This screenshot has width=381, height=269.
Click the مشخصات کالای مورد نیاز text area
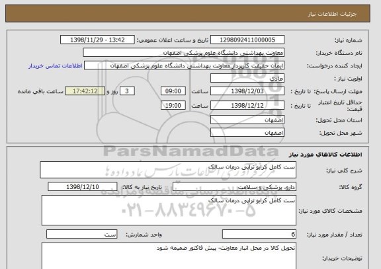(x=169, y=210)
